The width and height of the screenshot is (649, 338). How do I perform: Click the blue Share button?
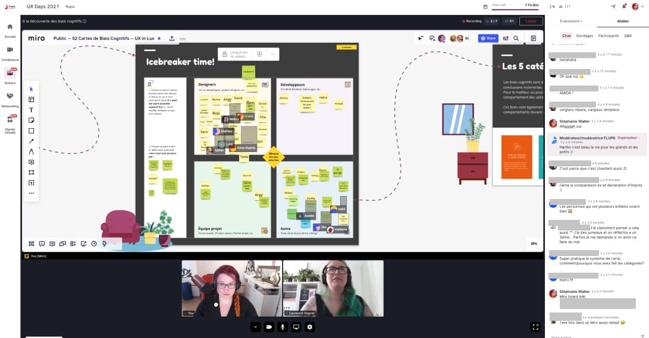[488, 38]
